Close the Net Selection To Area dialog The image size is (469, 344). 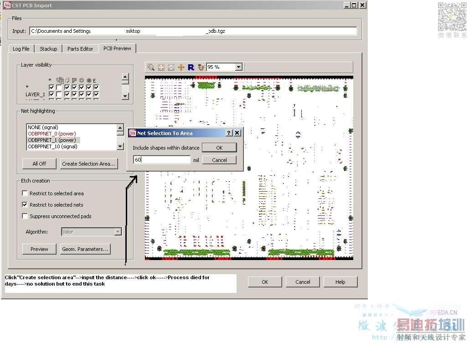(x=237, y=133)
